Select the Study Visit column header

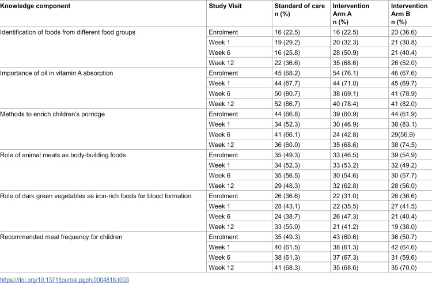click(225, 6)
